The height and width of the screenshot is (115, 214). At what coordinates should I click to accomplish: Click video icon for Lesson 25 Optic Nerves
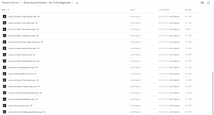click(x=4, y=17)
